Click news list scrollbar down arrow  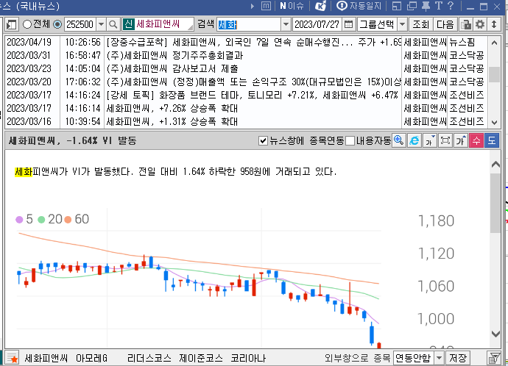(x=494, y=123)
